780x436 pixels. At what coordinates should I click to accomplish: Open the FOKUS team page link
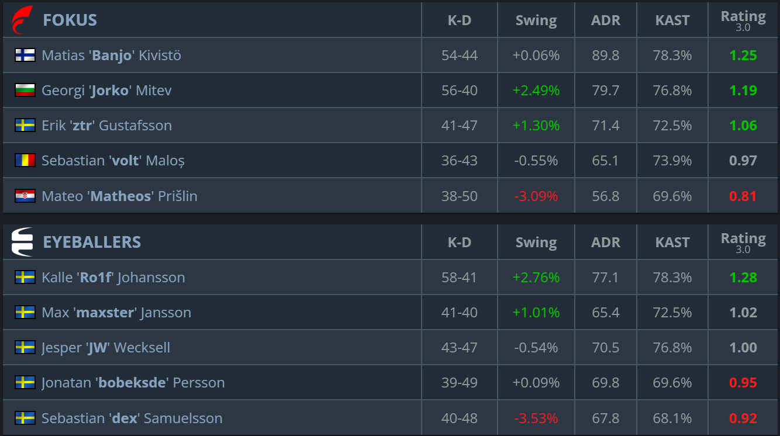point(70,20)
